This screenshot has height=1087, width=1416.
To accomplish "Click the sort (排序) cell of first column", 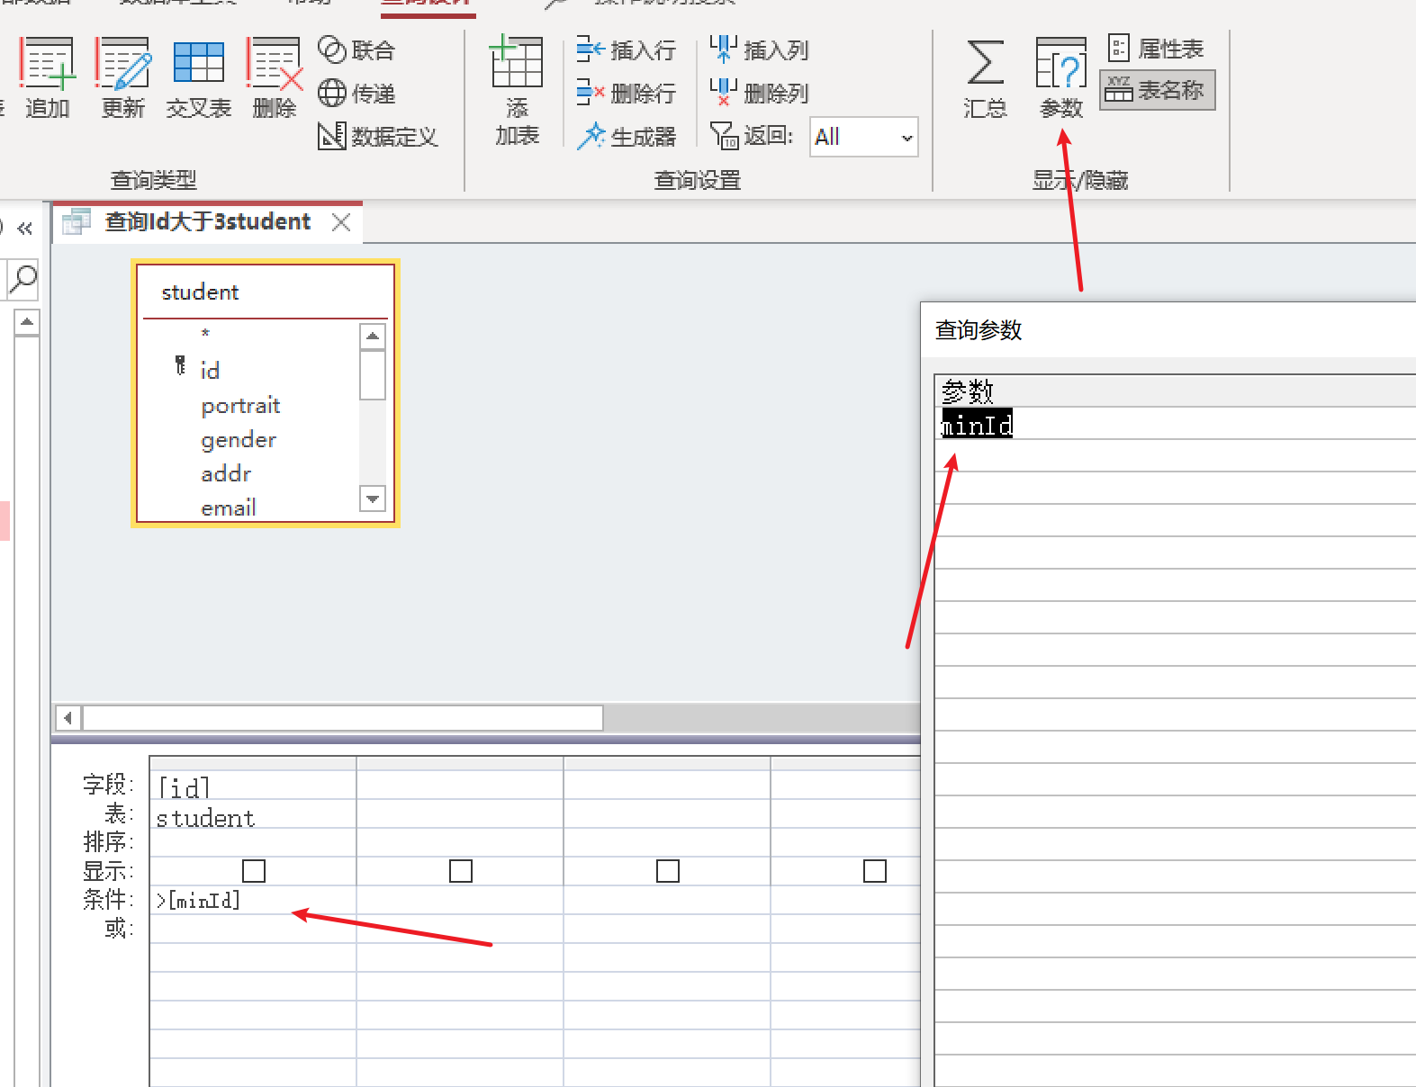I will (x=252, y=842).
